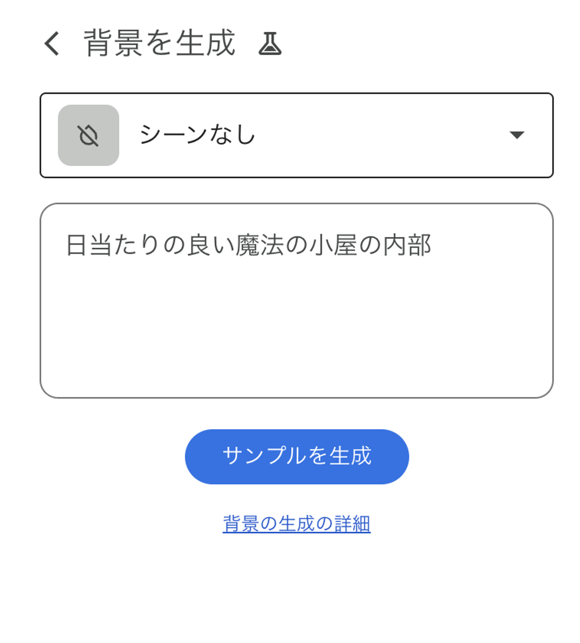580x643 pixels.
Task: Follow the background generation details hyperlink
Action: [x=296, y=524]
